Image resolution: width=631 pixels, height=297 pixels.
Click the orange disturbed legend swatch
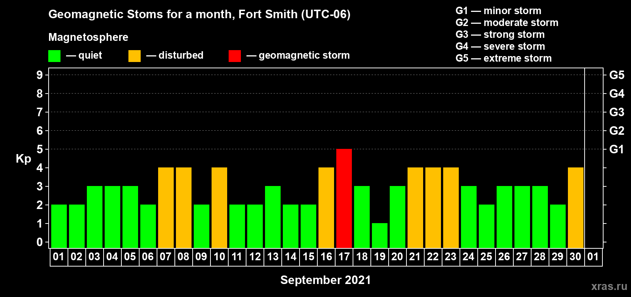[134, 56]
